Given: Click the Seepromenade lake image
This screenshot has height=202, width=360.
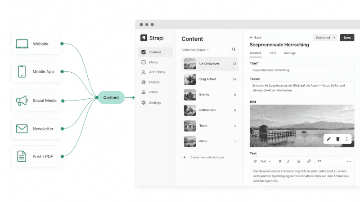Looking at the screenshot, I should (x=302, y=126).
